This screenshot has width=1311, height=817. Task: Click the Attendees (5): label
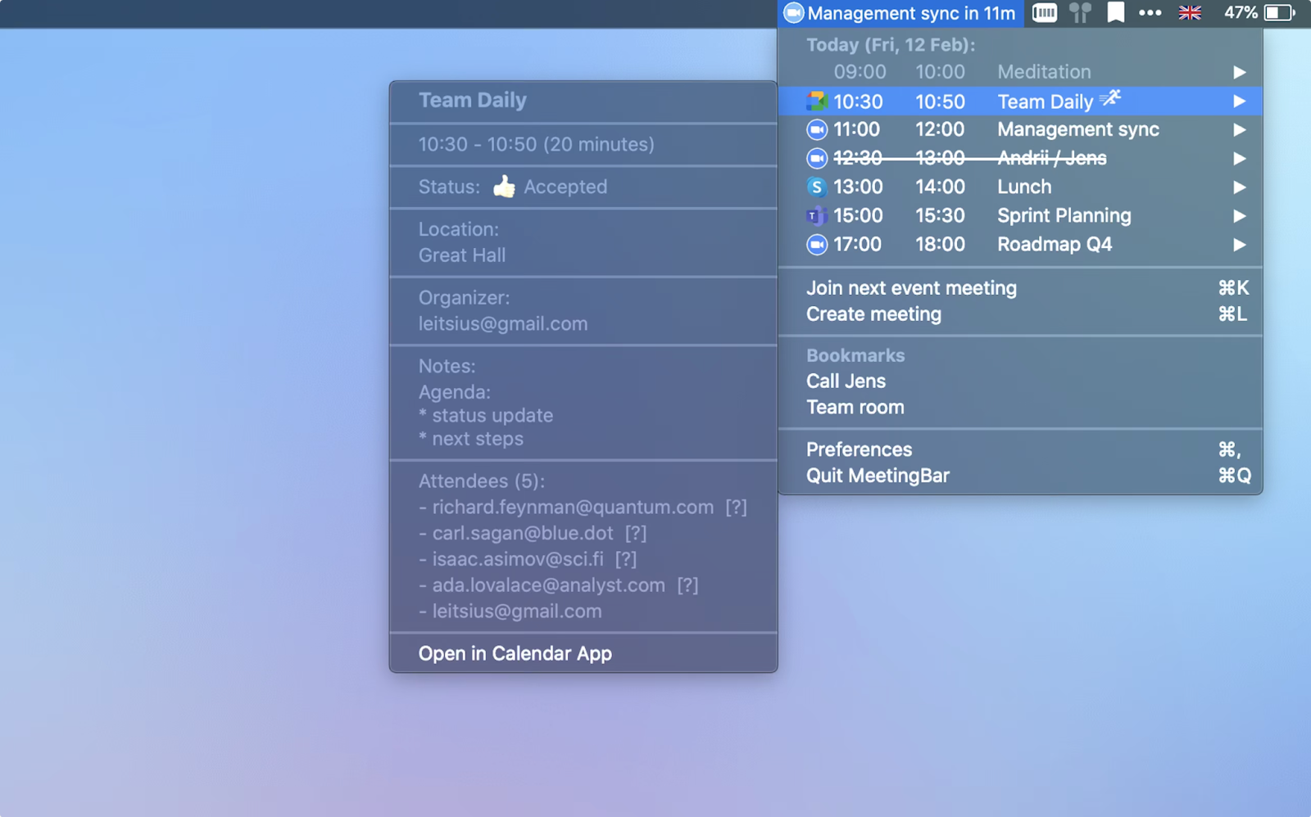coord(481,481)
